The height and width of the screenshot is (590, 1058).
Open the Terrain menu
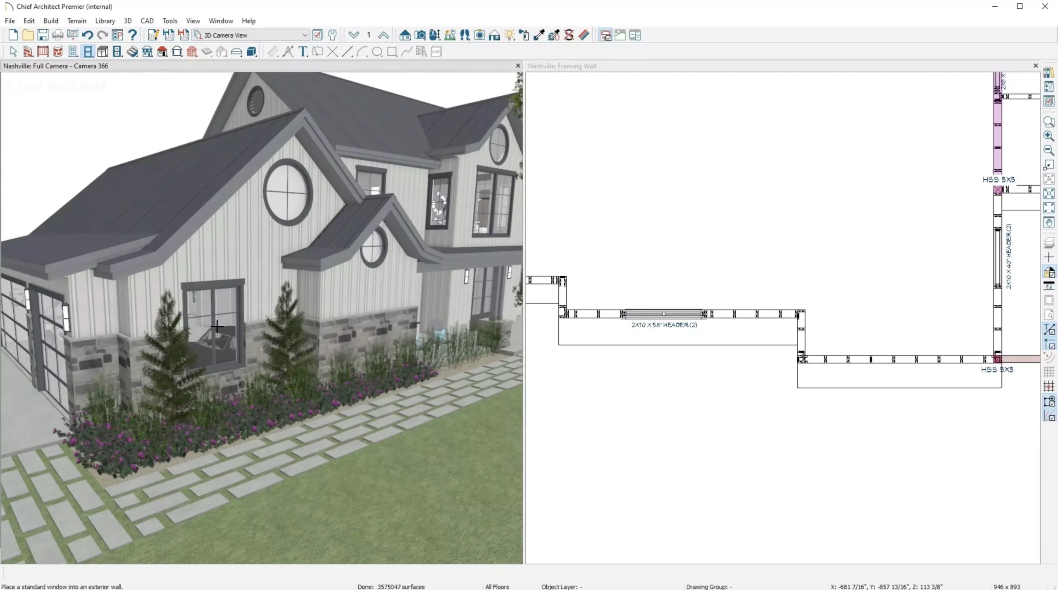pyautogui.click(x=77, y=21)
